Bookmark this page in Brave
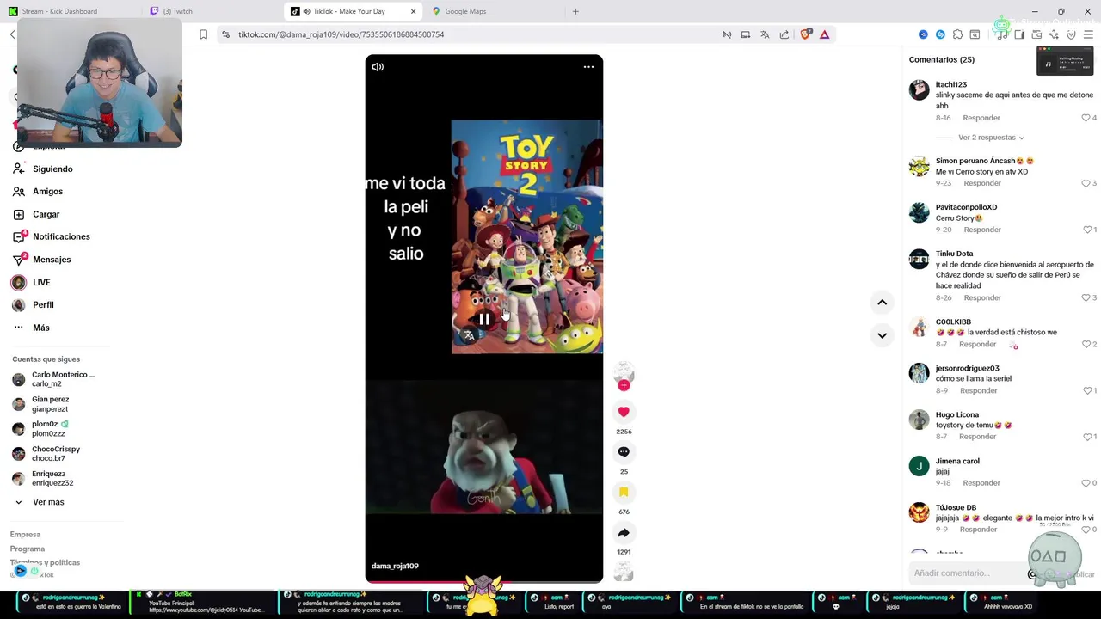The height and width of the screenshot is (619, 1101). pos(203,34)
